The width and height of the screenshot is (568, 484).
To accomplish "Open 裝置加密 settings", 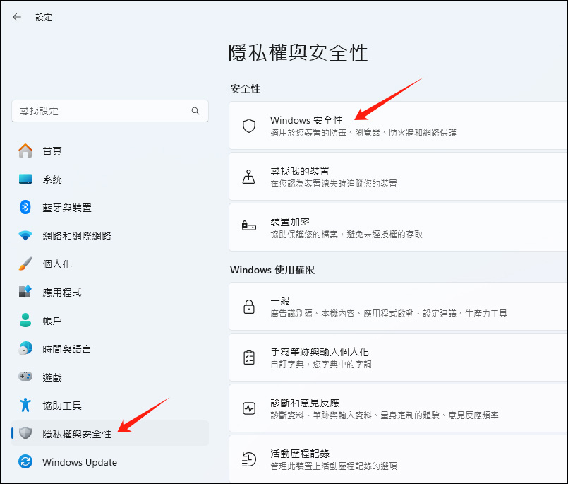I will coord(398,227).
